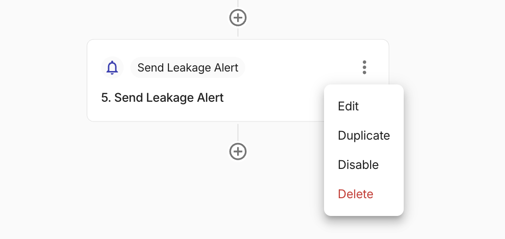505x239 pixels.
Task: Close the menu via the kebab icon
Action: pyautogui.click(x=364, y=68)
